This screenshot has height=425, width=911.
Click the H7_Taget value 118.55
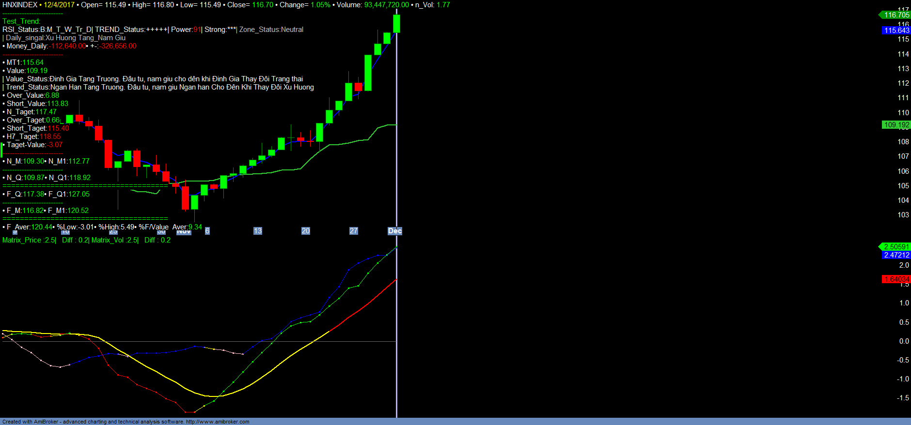[50, 137]
